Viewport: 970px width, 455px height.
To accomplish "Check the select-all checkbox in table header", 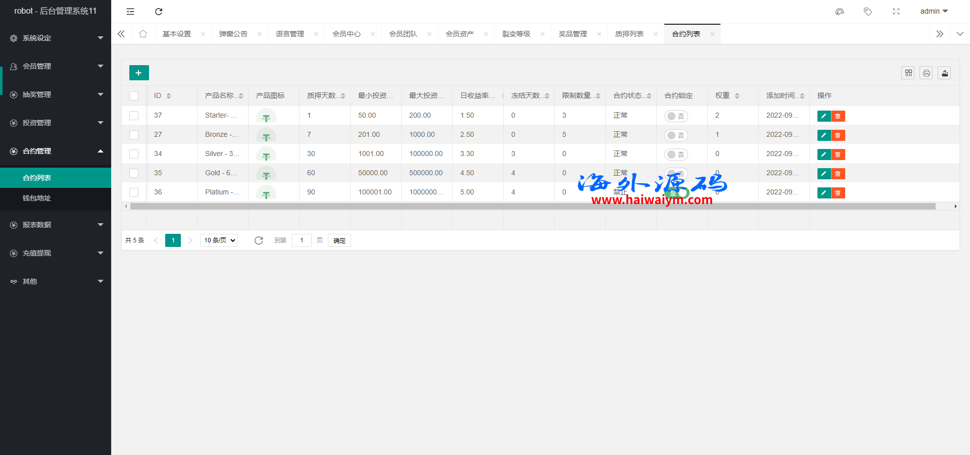I will point(134,96).
